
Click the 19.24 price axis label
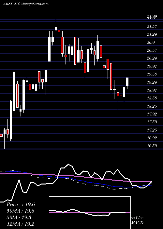(152, 82)
